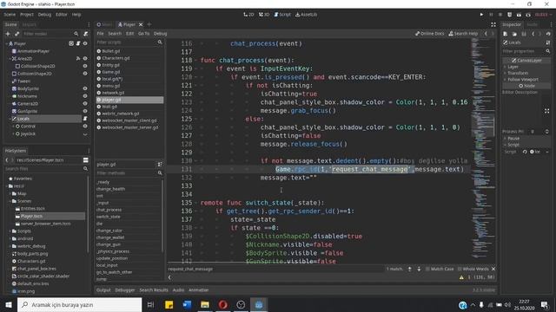This screenshot has height=312, width=556.
Task: Expand the Transform section in Inspector
Action: 518,73
